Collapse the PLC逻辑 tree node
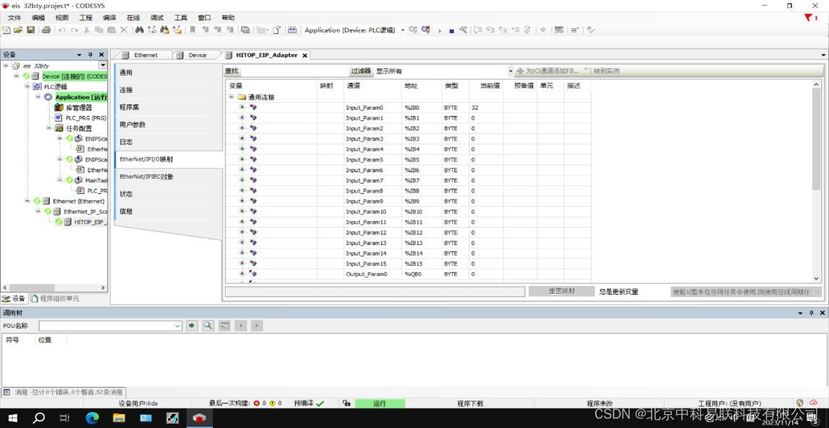The image size is (829, 428). coord(27,86)
